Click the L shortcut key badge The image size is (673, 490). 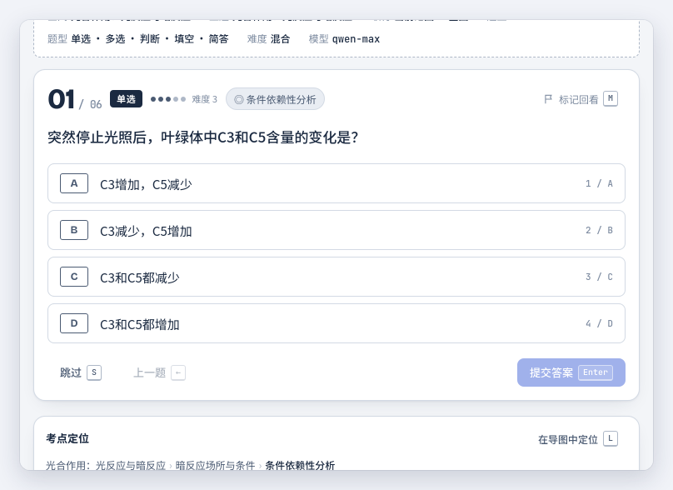pos(611,439)
